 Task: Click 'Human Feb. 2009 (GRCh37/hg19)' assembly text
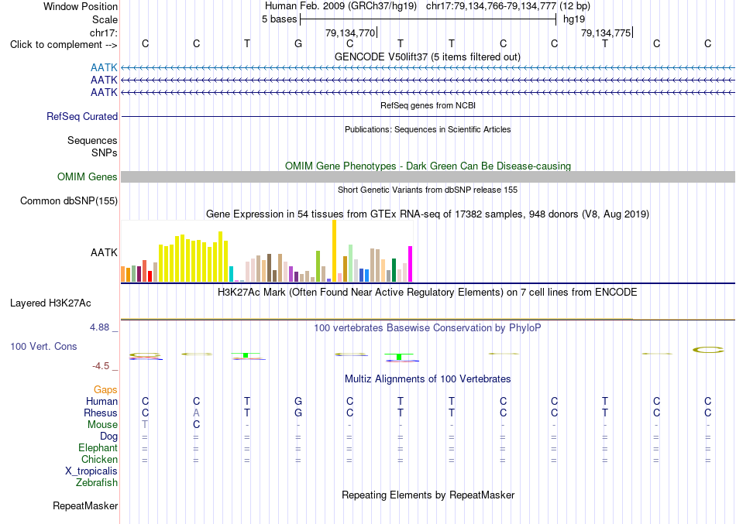pos(341,6)
